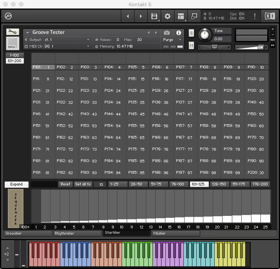This screenshot has width=280, height=269.
Task: Switch to the Mixifier tab
Action: pyautogui.click(x=175, y=233)
